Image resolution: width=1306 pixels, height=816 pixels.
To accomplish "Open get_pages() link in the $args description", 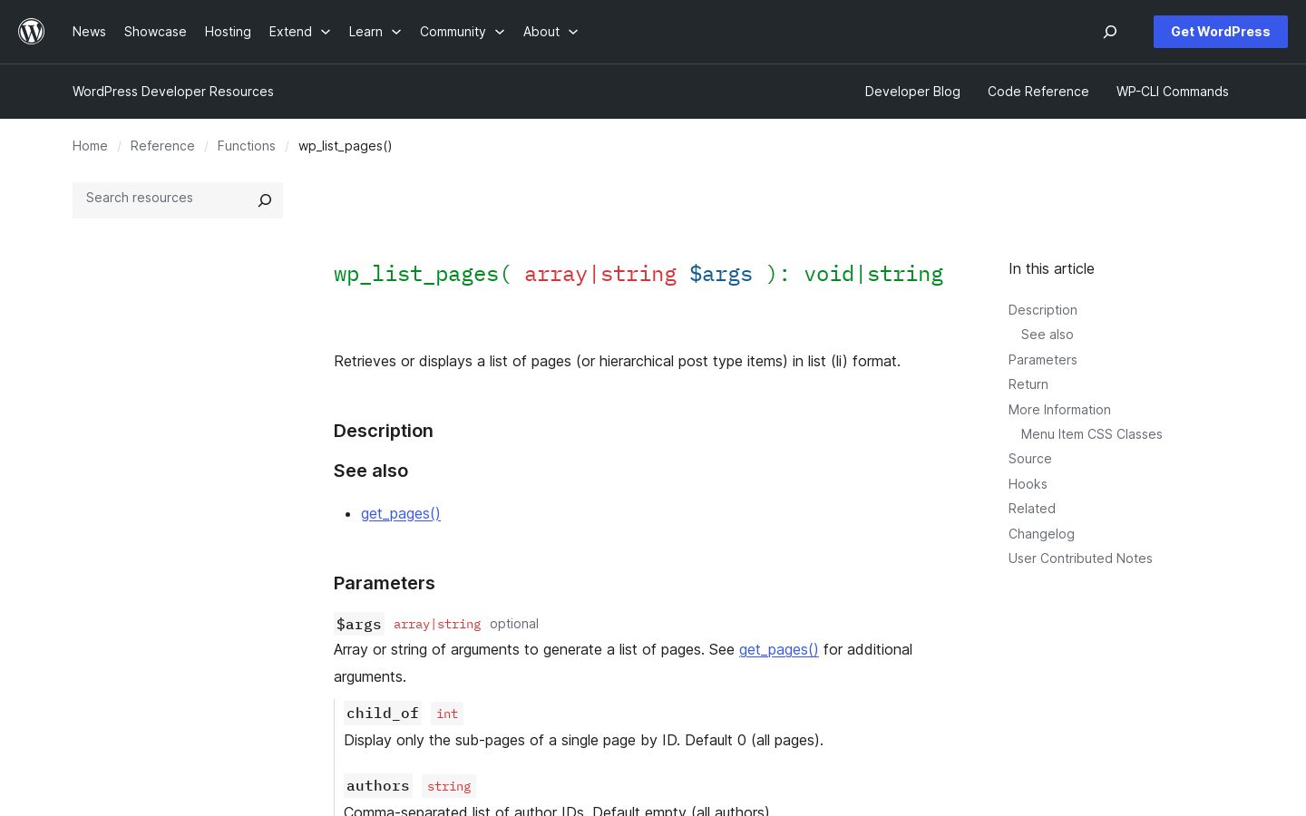I will tap(779, 649).
